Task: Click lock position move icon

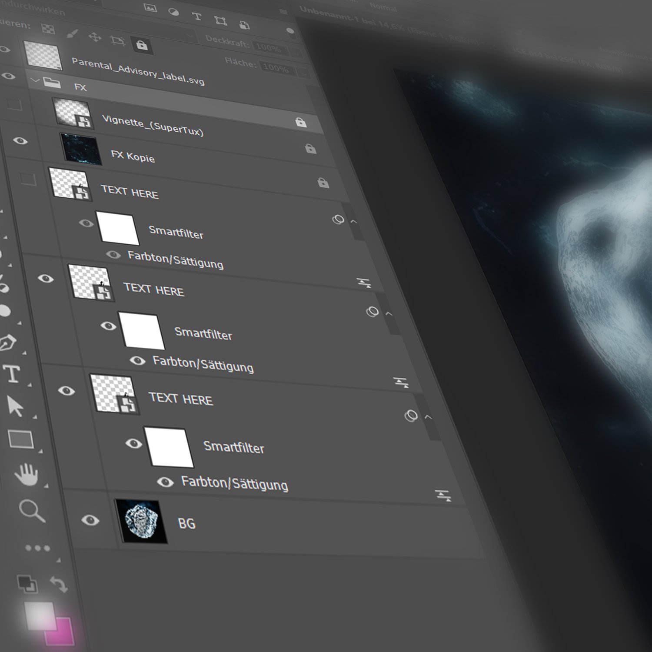Action: click(94, 37)
